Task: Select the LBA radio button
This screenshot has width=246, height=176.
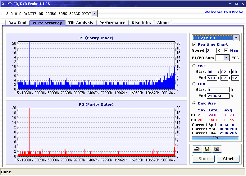Action: coord(194,84)
